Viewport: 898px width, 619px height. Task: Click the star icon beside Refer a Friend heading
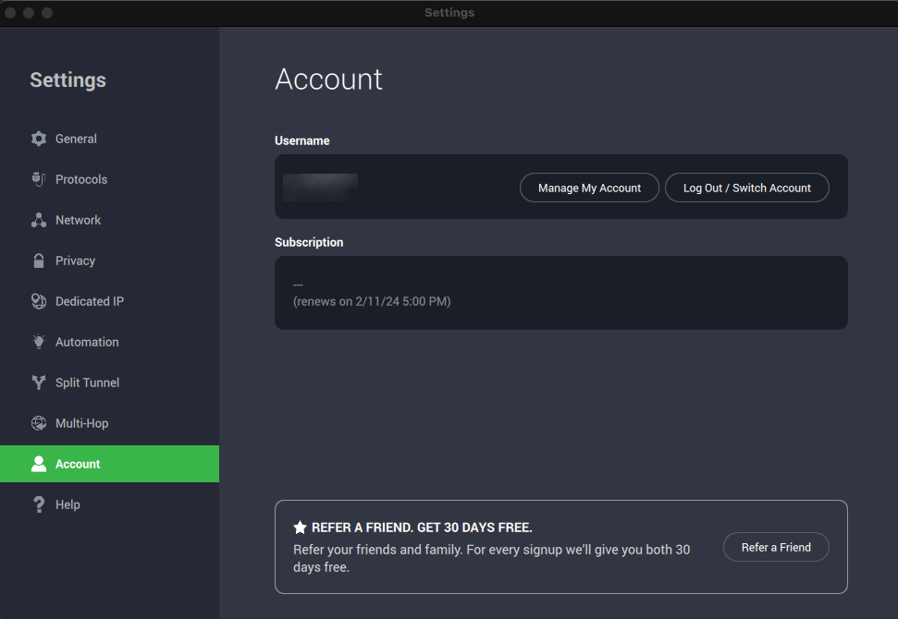click(300, 528)
